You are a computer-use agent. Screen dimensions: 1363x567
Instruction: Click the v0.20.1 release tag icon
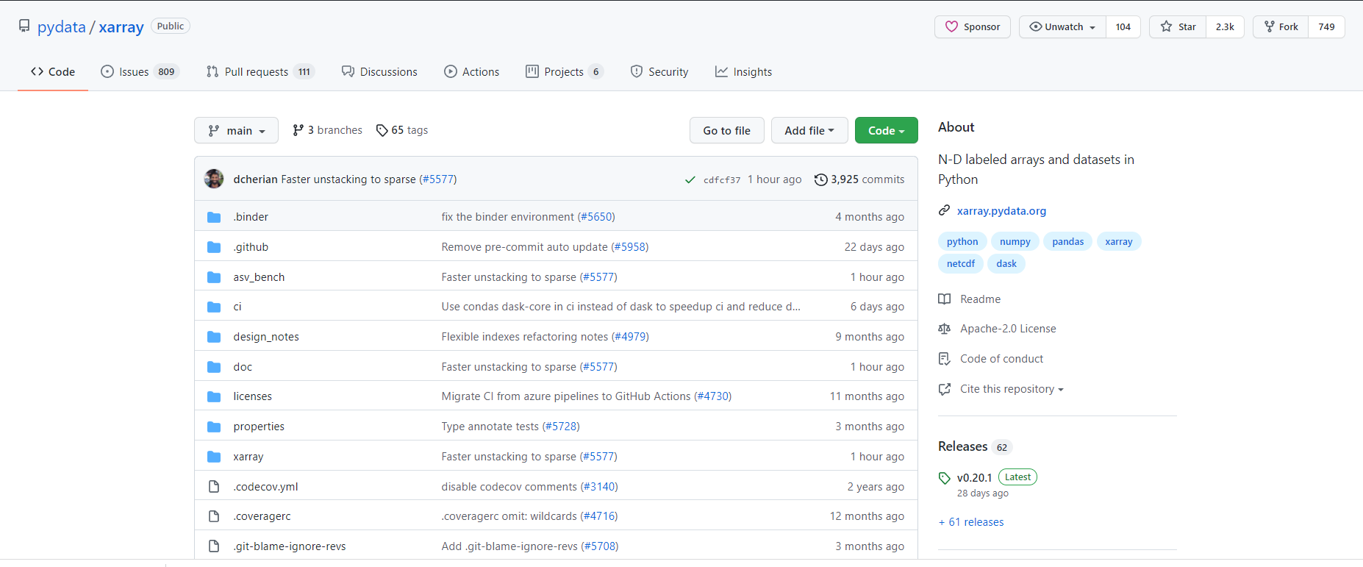click(945, 478)
